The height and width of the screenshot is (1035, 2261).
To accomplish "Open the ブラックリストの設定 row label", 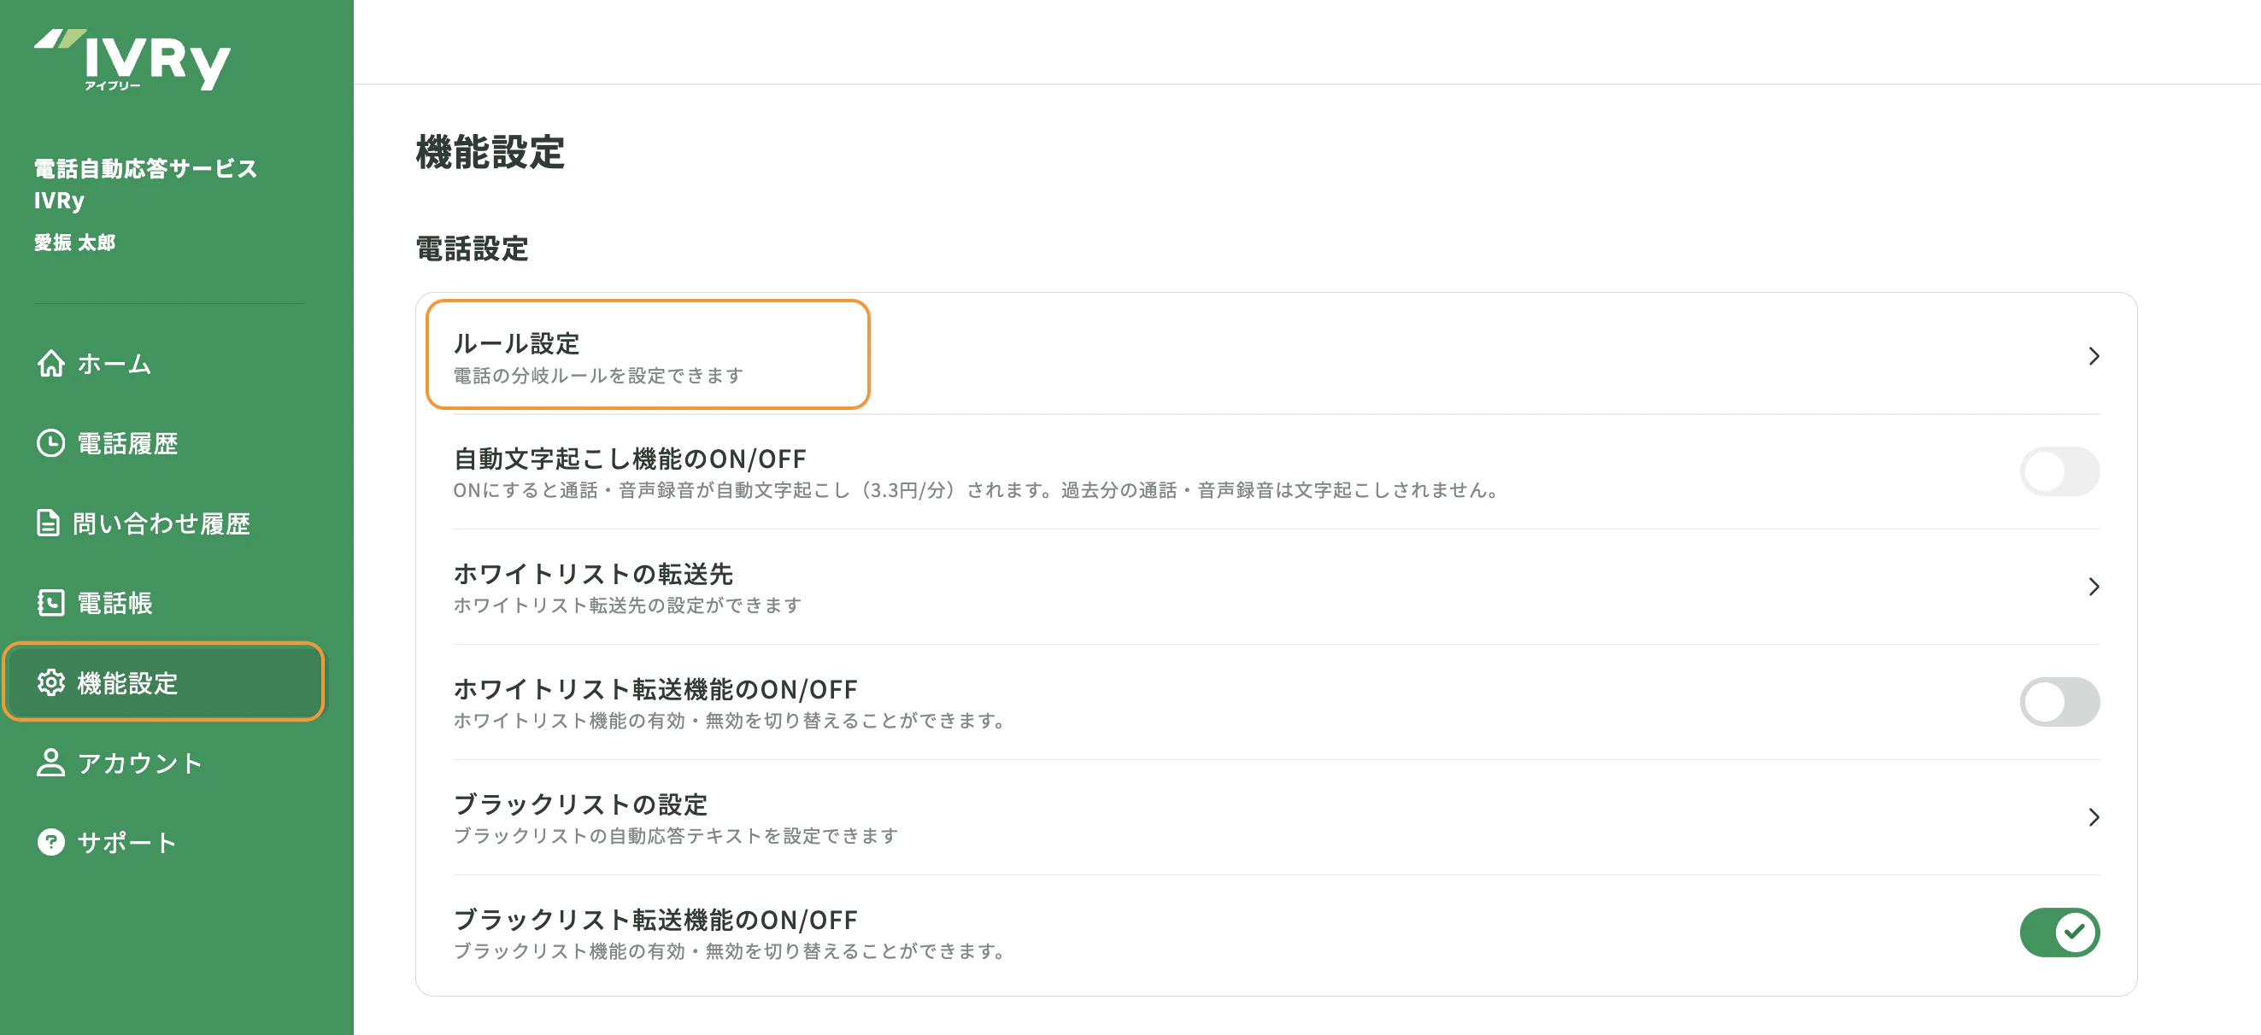I will (x=580, y=804).
